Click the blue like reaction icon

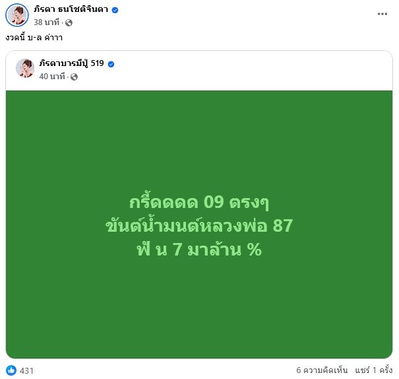(x=11, y=370)
